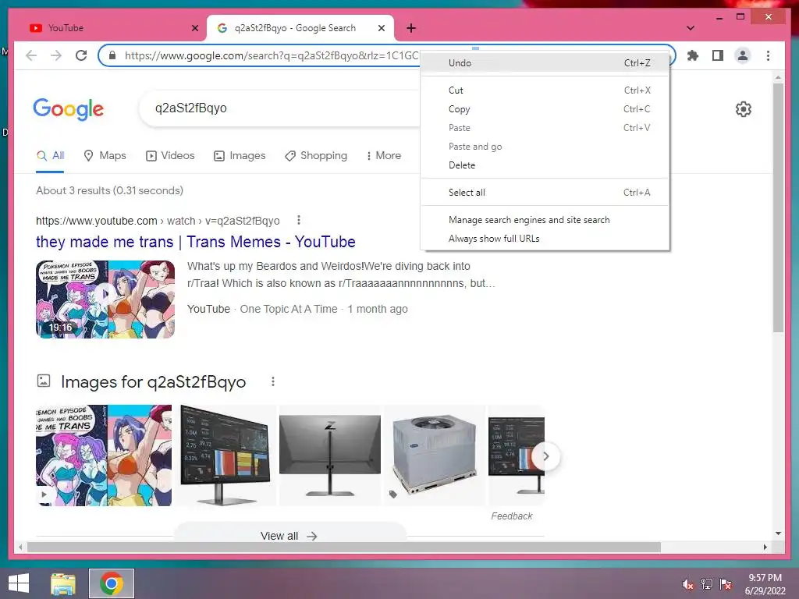Reload the current page
Viewport: 799px width, 599px height.
(81, 55)
